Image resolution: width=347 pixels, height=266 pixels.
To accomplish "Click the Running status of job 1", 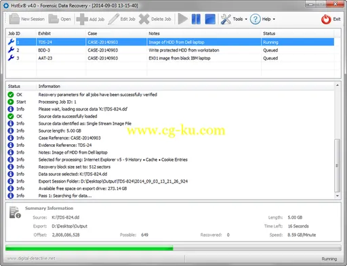I will tap(270, 42).
